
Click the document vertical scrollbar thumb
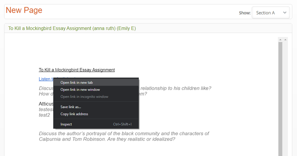tap(280, 99)
